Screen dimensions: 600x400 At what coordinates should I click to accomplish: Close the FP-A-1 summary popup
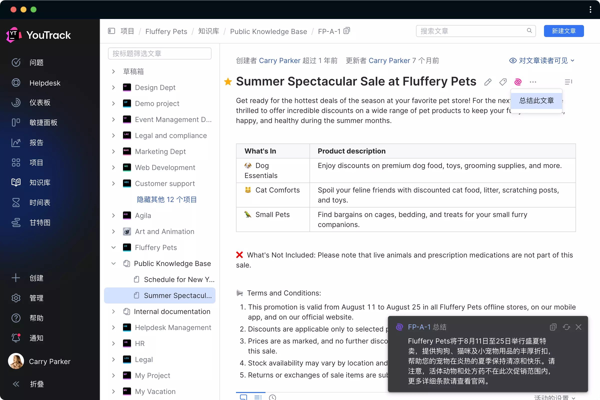coord(578,327)
